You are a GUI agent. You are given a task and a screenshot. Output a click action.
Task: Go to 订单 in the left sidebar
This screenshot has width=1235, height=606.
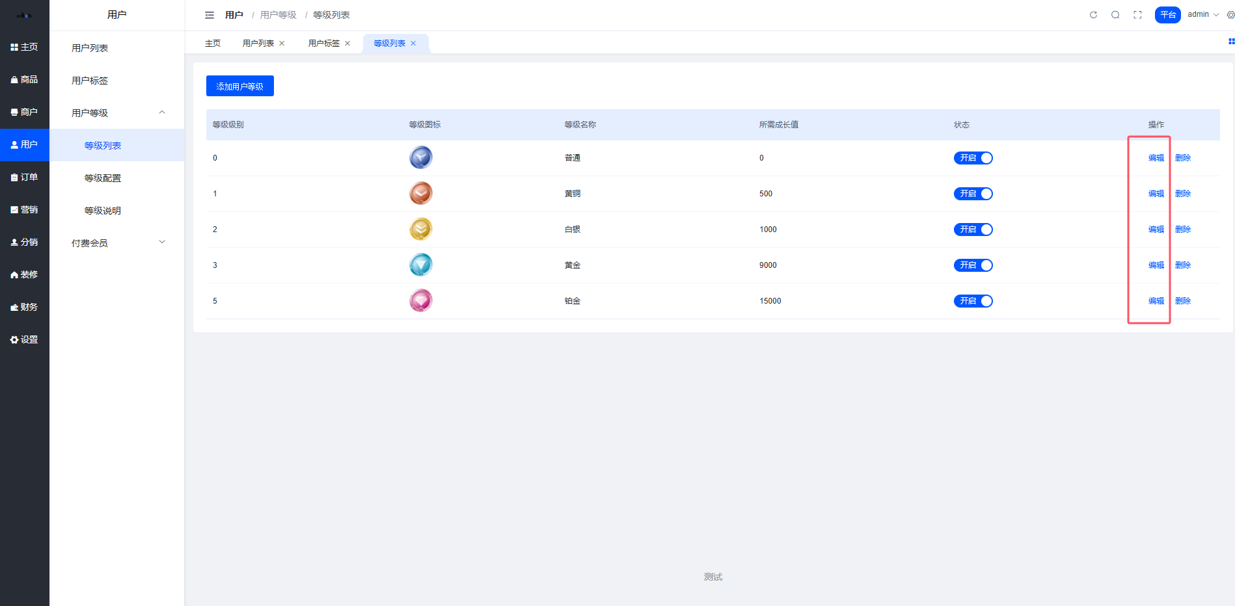tap(25, 177)
